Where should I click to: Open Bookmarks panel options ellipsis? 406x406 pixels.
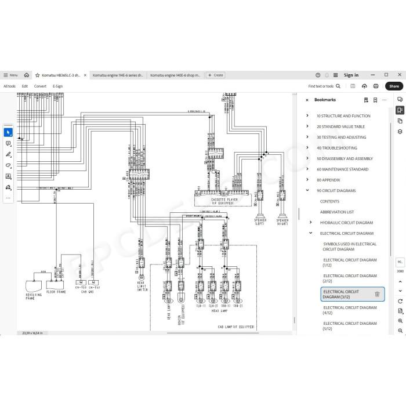(x=384, y=100)
